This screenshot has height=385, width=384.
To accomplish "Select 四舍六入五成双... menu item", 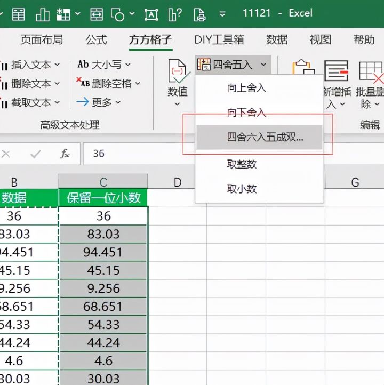I will (259, 137).
